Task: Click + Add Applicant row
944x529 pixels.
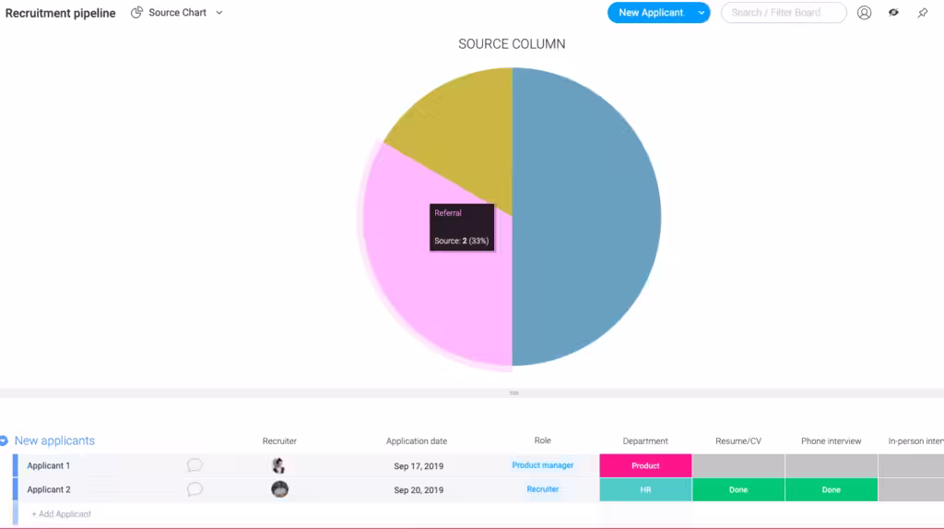Action: pos(61,514)
